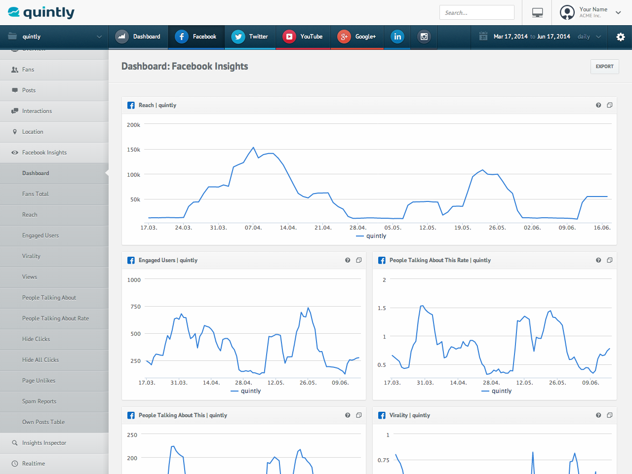Click the Export button

(x=604, y=66)
